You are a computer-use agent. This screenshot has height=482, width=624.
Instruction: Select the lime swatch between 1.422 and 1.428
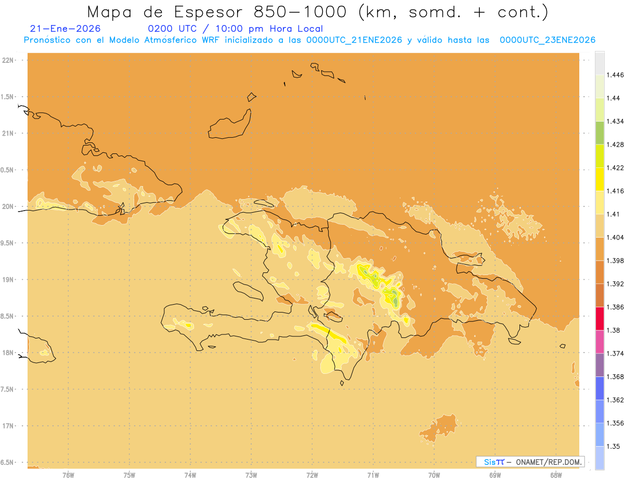[x=600, y=156]
